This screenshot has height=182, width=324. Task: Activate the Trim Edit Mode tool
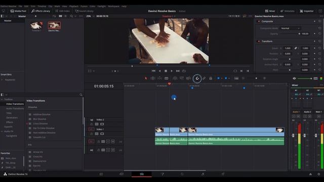pyautogui.click(x=153, y=78)
